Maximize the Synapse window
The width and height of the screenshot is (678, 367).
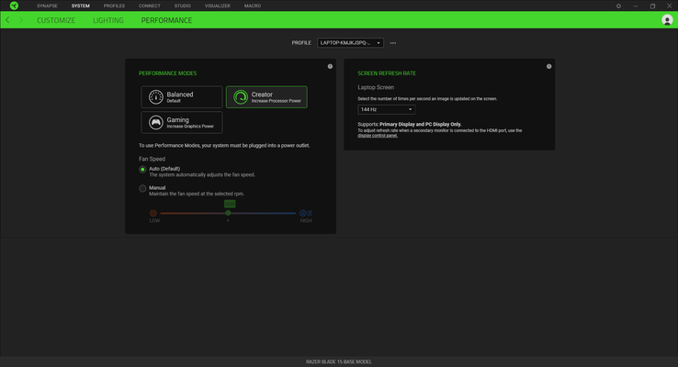pos(652,6)
